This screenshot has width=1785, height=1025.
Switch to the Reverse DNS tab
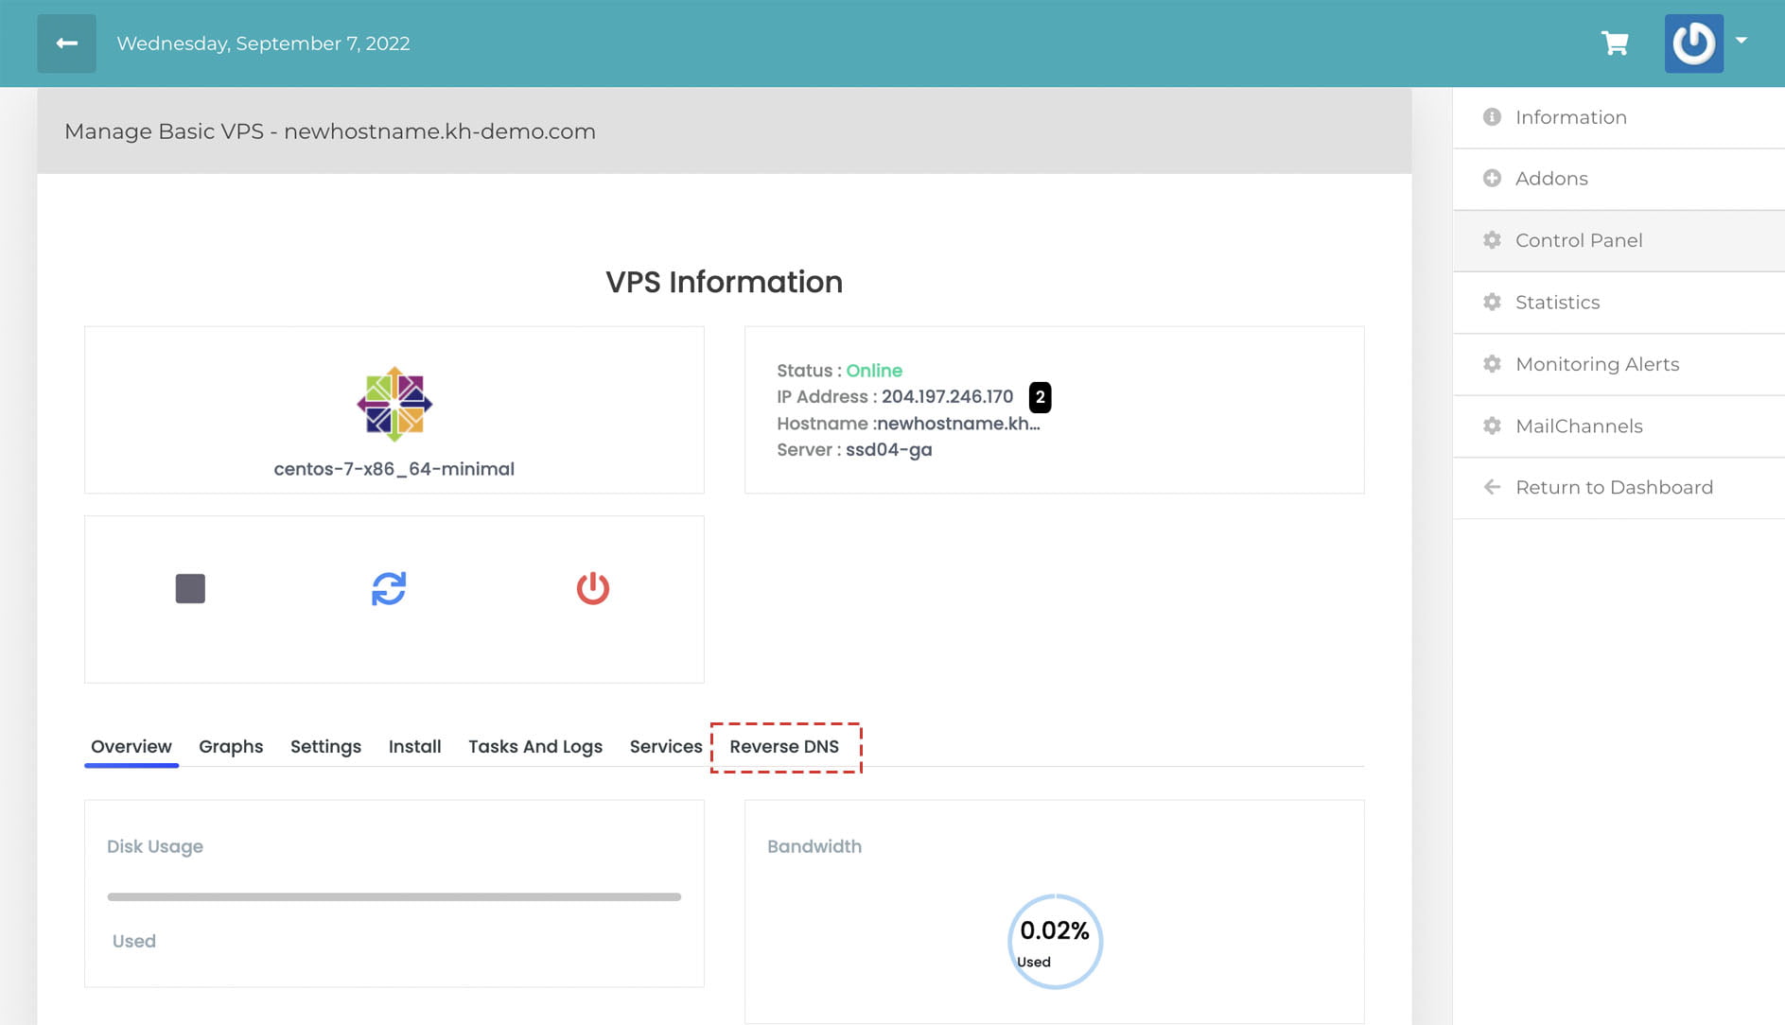pos(783,746)
